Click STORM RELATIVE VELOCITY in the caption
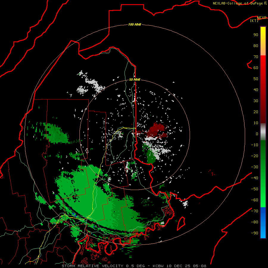The width and height of the screenshot is (268, 268). point(93,266)
